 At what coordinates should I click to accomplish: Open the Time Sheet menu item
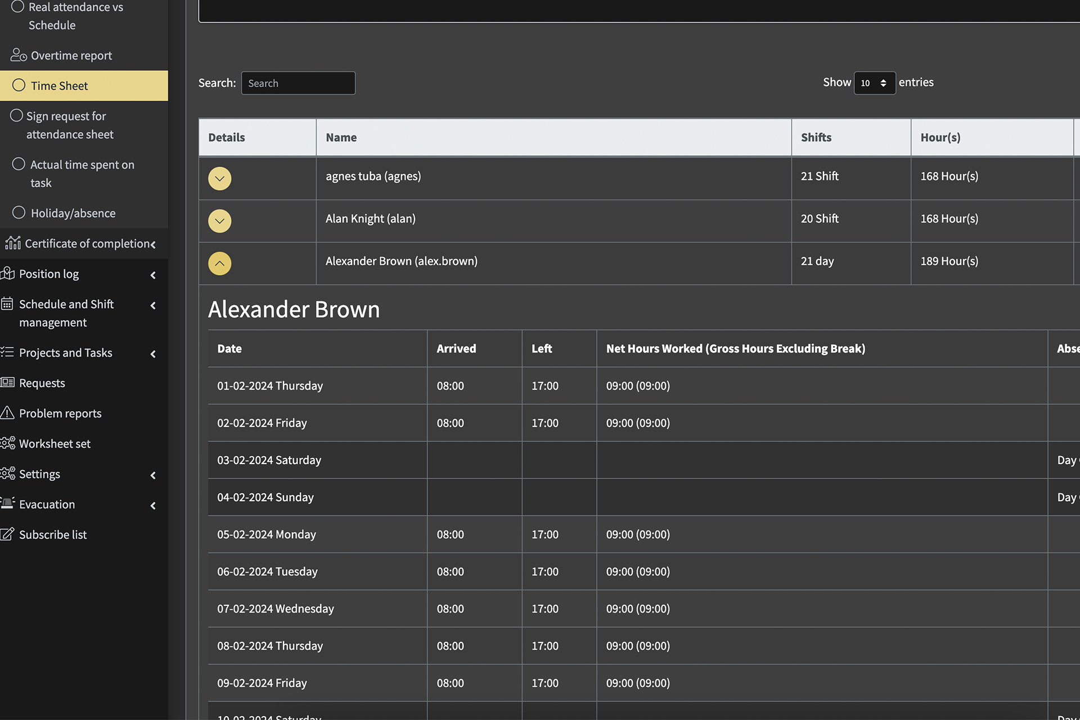[59, 85]
